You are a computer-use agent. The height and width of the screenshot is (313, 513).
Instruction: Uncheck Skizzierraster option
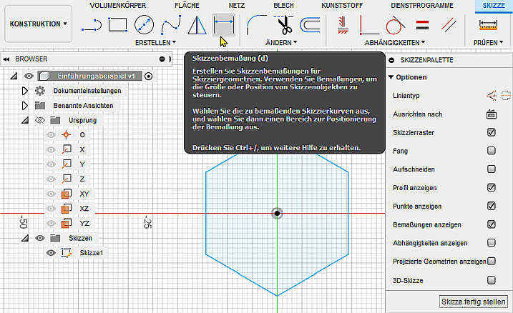pos(492,132)
